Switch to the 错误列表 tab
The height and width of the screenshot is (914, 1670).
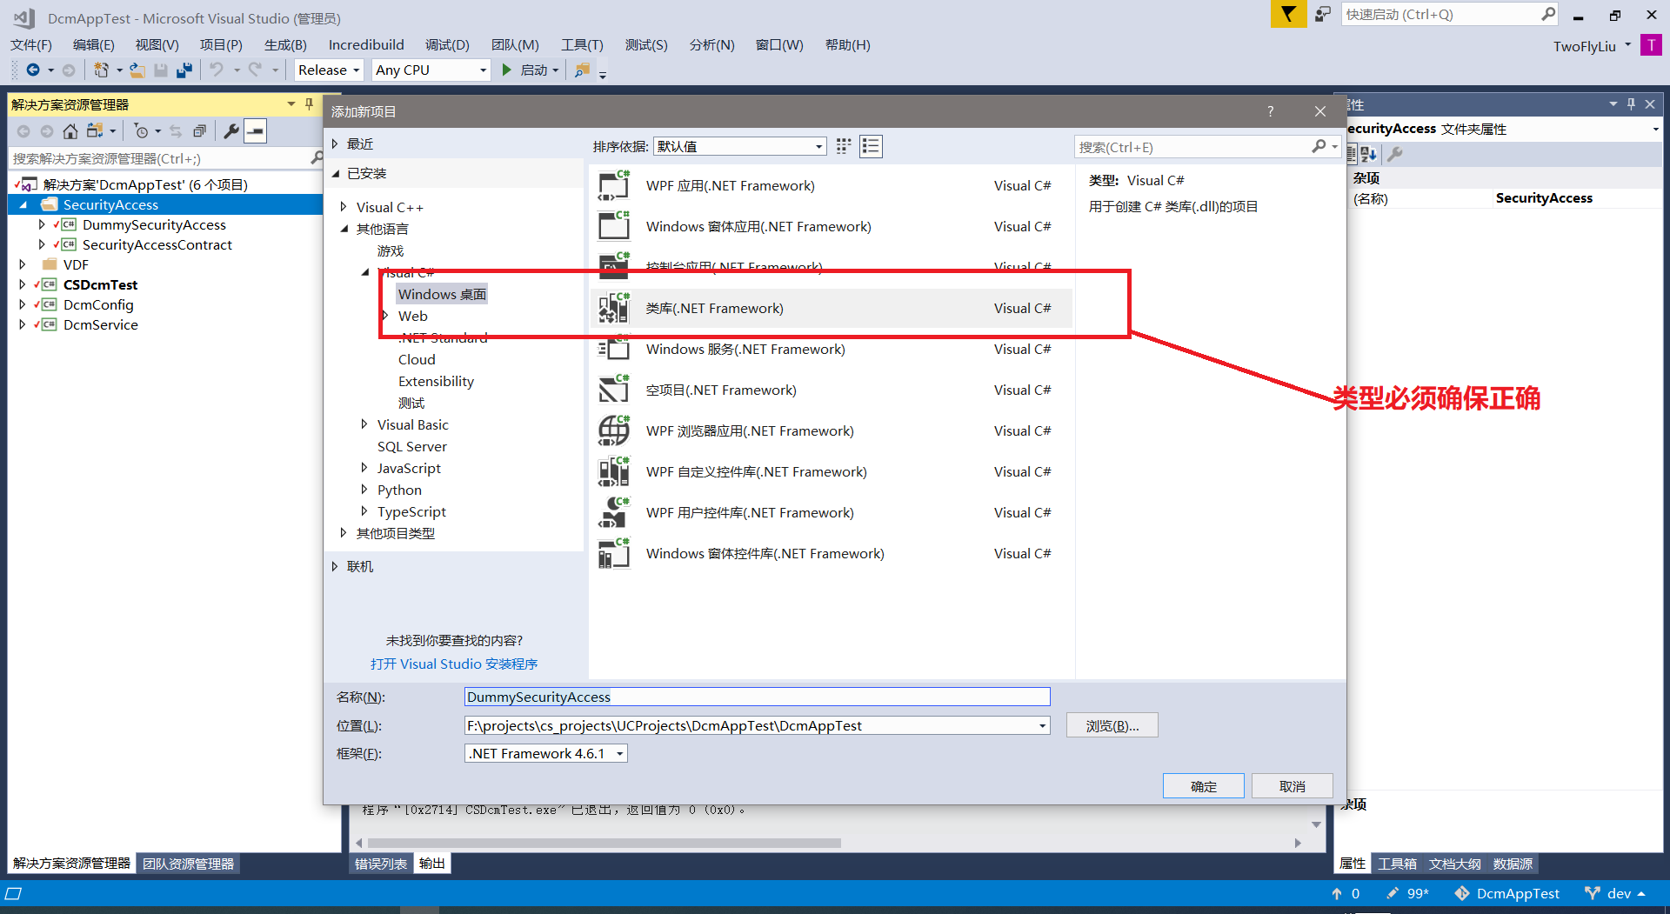point(380,864)
